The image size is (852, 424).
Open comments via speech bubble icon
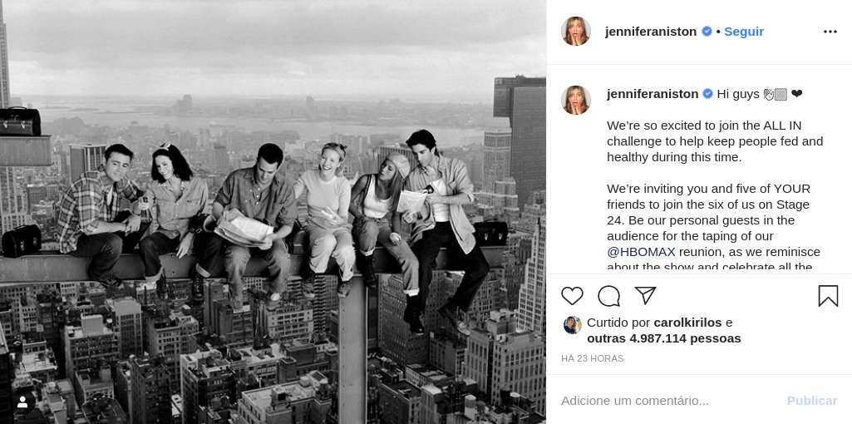click(x=608, y=296)
